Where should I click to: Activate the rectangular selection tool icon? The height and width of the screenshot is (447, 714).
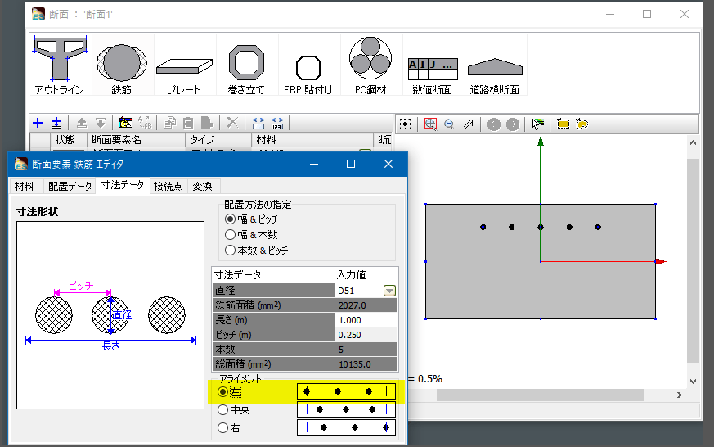tap(563, 124)
